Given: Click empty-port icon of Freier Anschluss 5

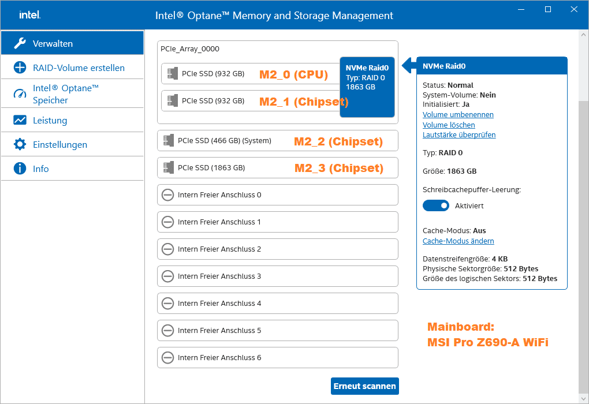Looking at the screenshot, I should click(x=167, y=330).
